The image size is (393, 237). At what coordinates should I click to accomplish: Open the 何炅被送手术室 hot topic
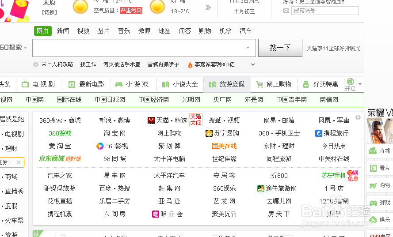pos(122,64)
